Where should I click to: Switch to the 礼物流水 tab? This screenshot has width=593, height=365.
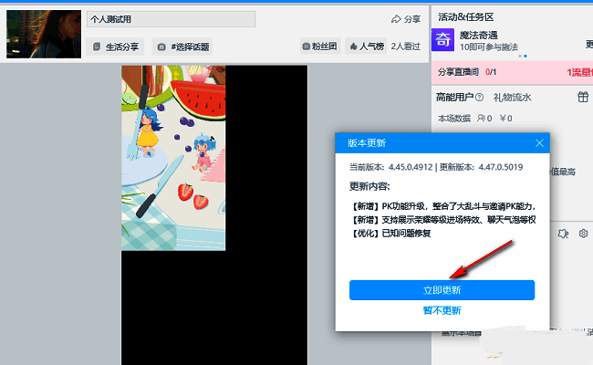512,98
